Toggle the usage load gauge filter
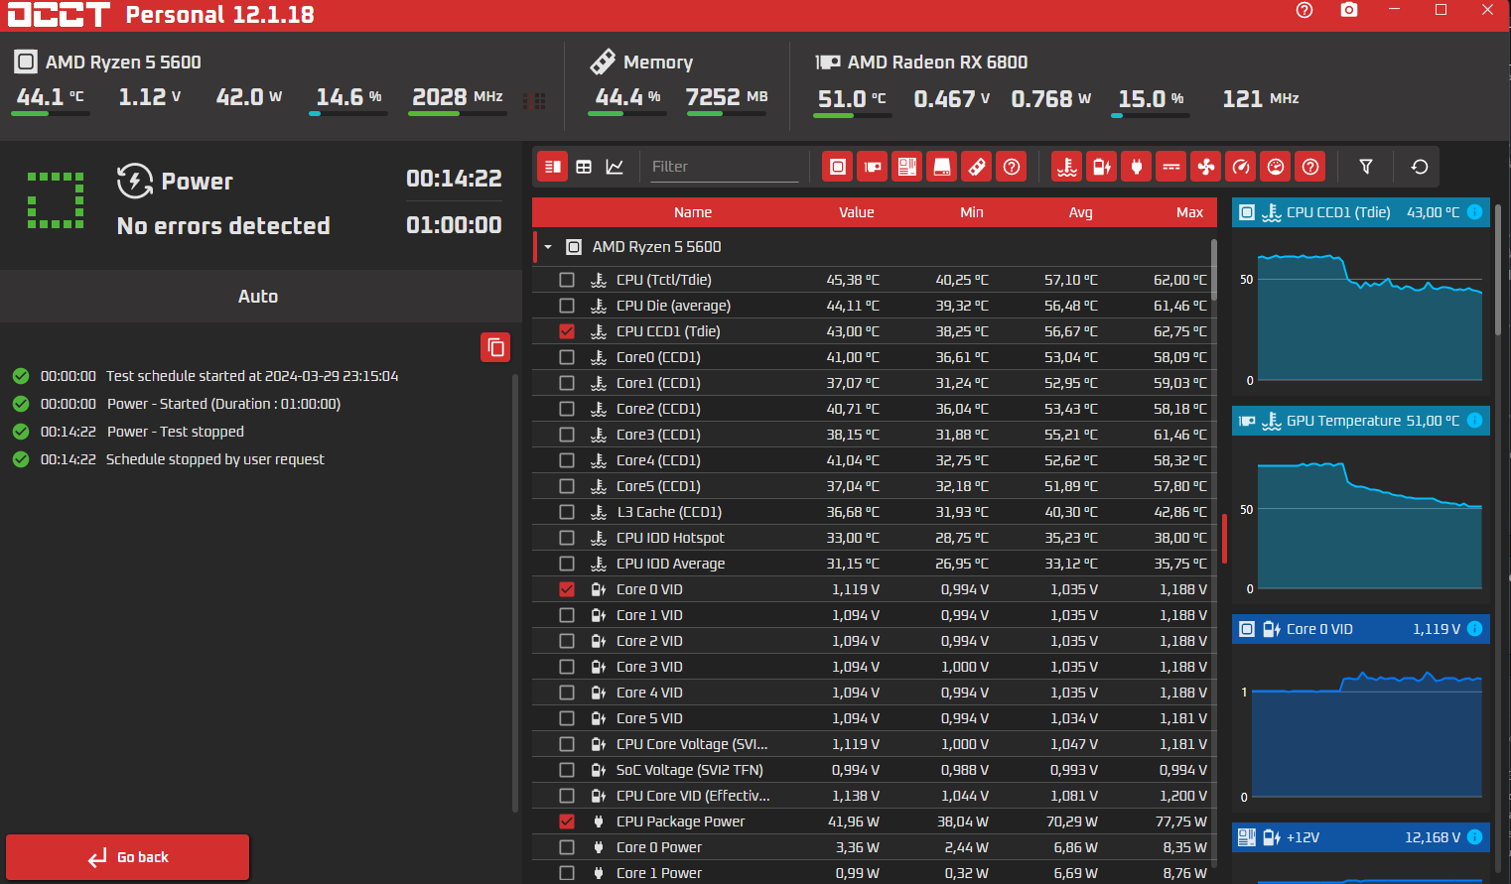This screenshot has height=884, width=1511. pos(1276,167)
